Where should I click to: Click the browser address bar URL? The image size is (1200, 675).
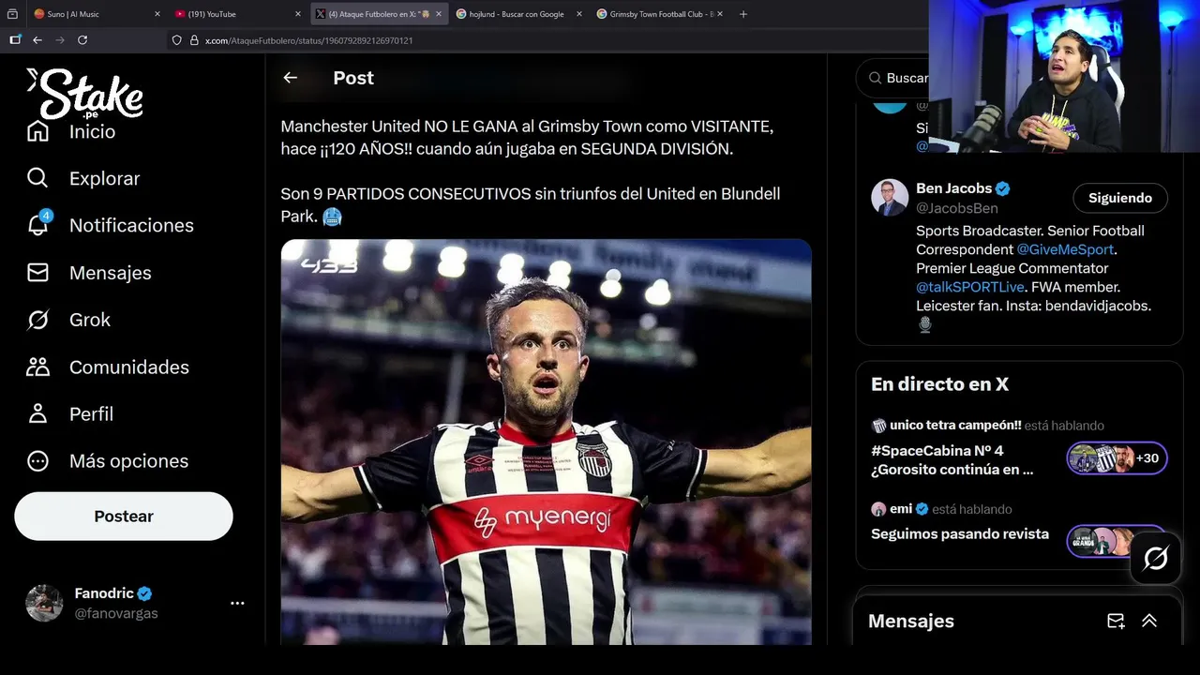pos(308,40)
